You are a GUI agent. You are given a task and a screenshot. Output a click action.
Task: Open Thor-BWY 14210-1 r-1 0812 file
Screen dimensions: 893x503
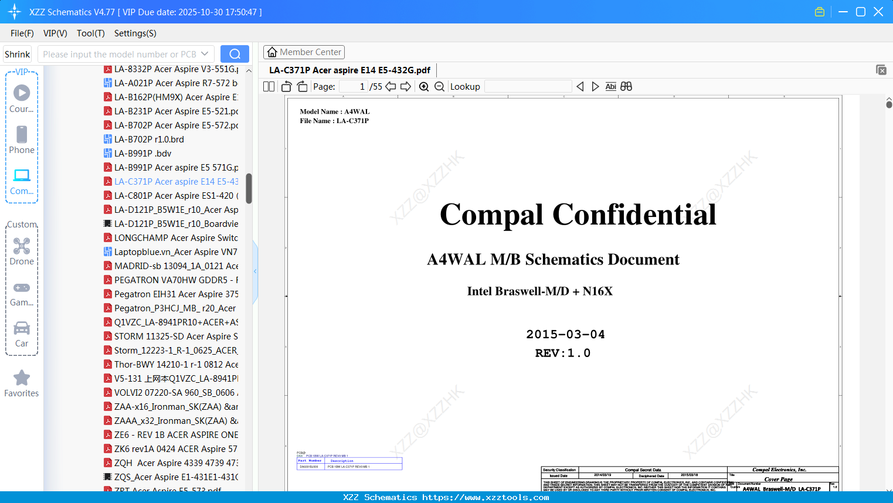click(171, 365)
